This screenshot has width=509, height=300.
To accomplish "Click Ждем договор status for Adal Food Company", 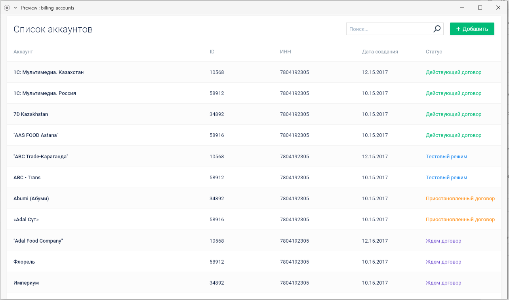I will (x=444, y=241).
